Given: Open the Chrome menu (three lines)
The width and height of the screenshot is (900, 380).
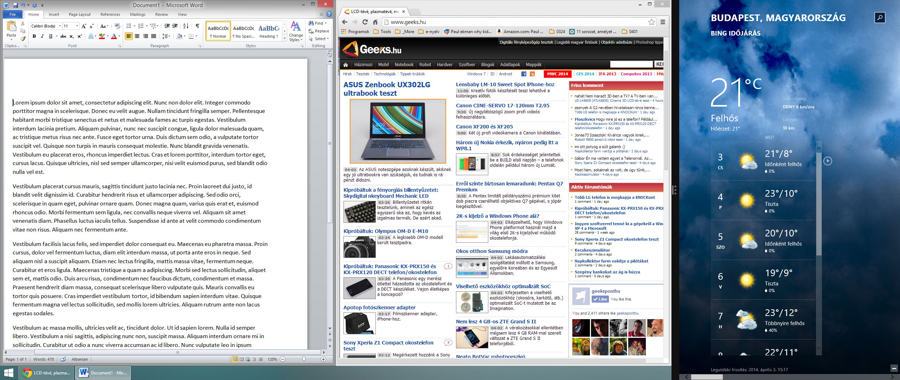Looking at the screenshot, I should tap(663, 22).
